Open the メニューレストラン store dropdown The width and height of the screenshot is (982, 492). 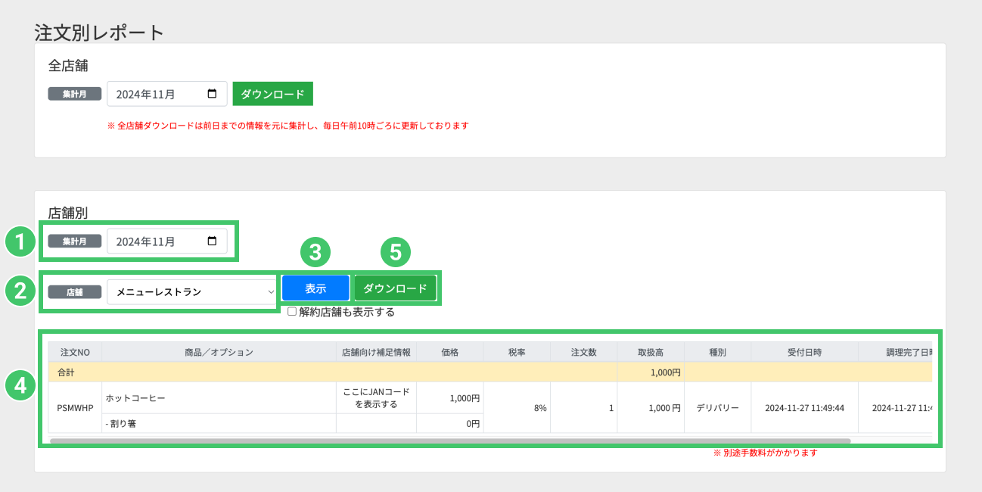[192, 291]
